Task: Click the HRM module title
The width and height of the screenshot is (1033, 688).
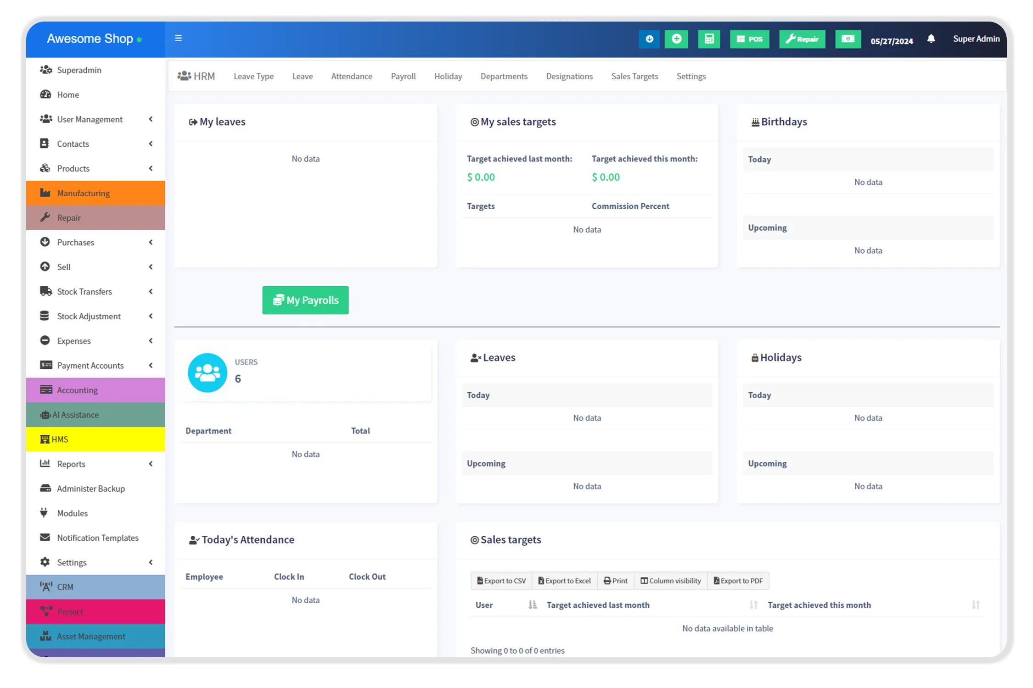Action: [x=196, y=76]
